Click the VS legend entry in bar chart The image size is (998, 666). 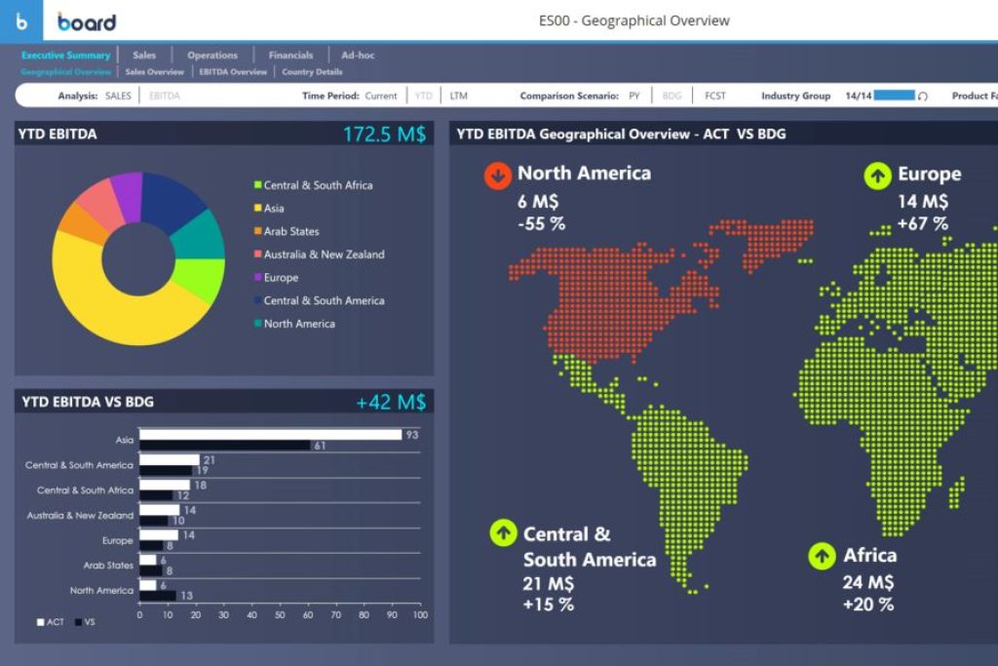point(85,622)
